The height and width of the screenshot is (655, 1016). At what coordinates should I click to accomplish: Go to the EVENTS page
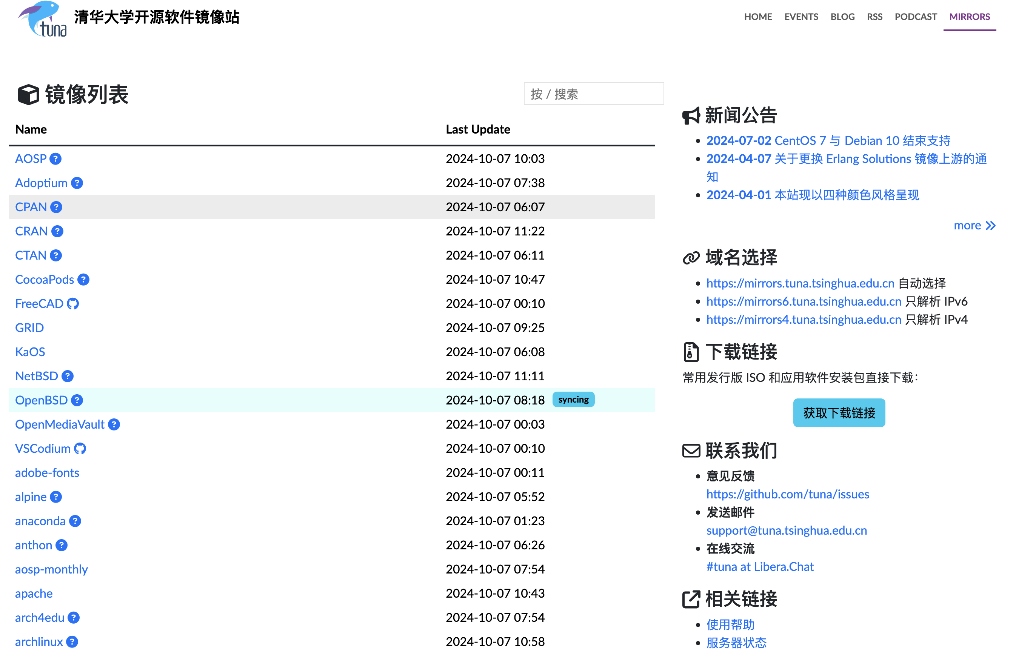tap(801, 17)
